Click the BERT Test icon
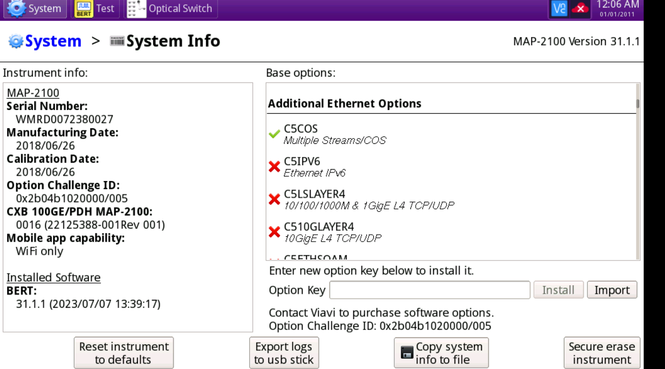 click(x=84, y=8)
